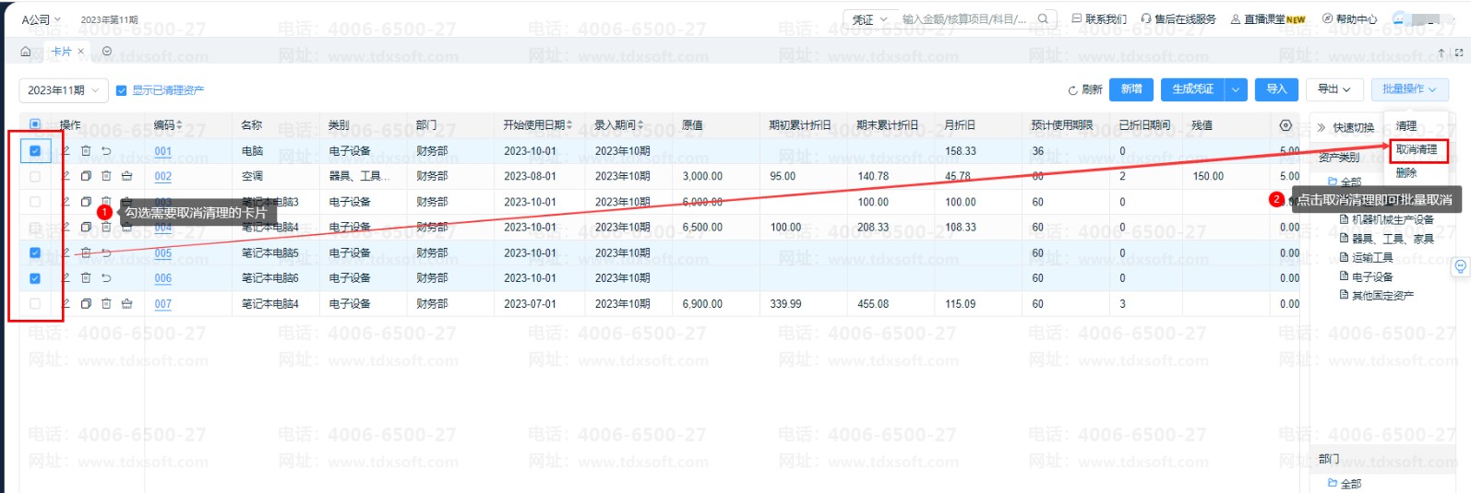Click the 导入 button
The width and height of the screenshot is (1471, 493).
(x=1277, y=89)
